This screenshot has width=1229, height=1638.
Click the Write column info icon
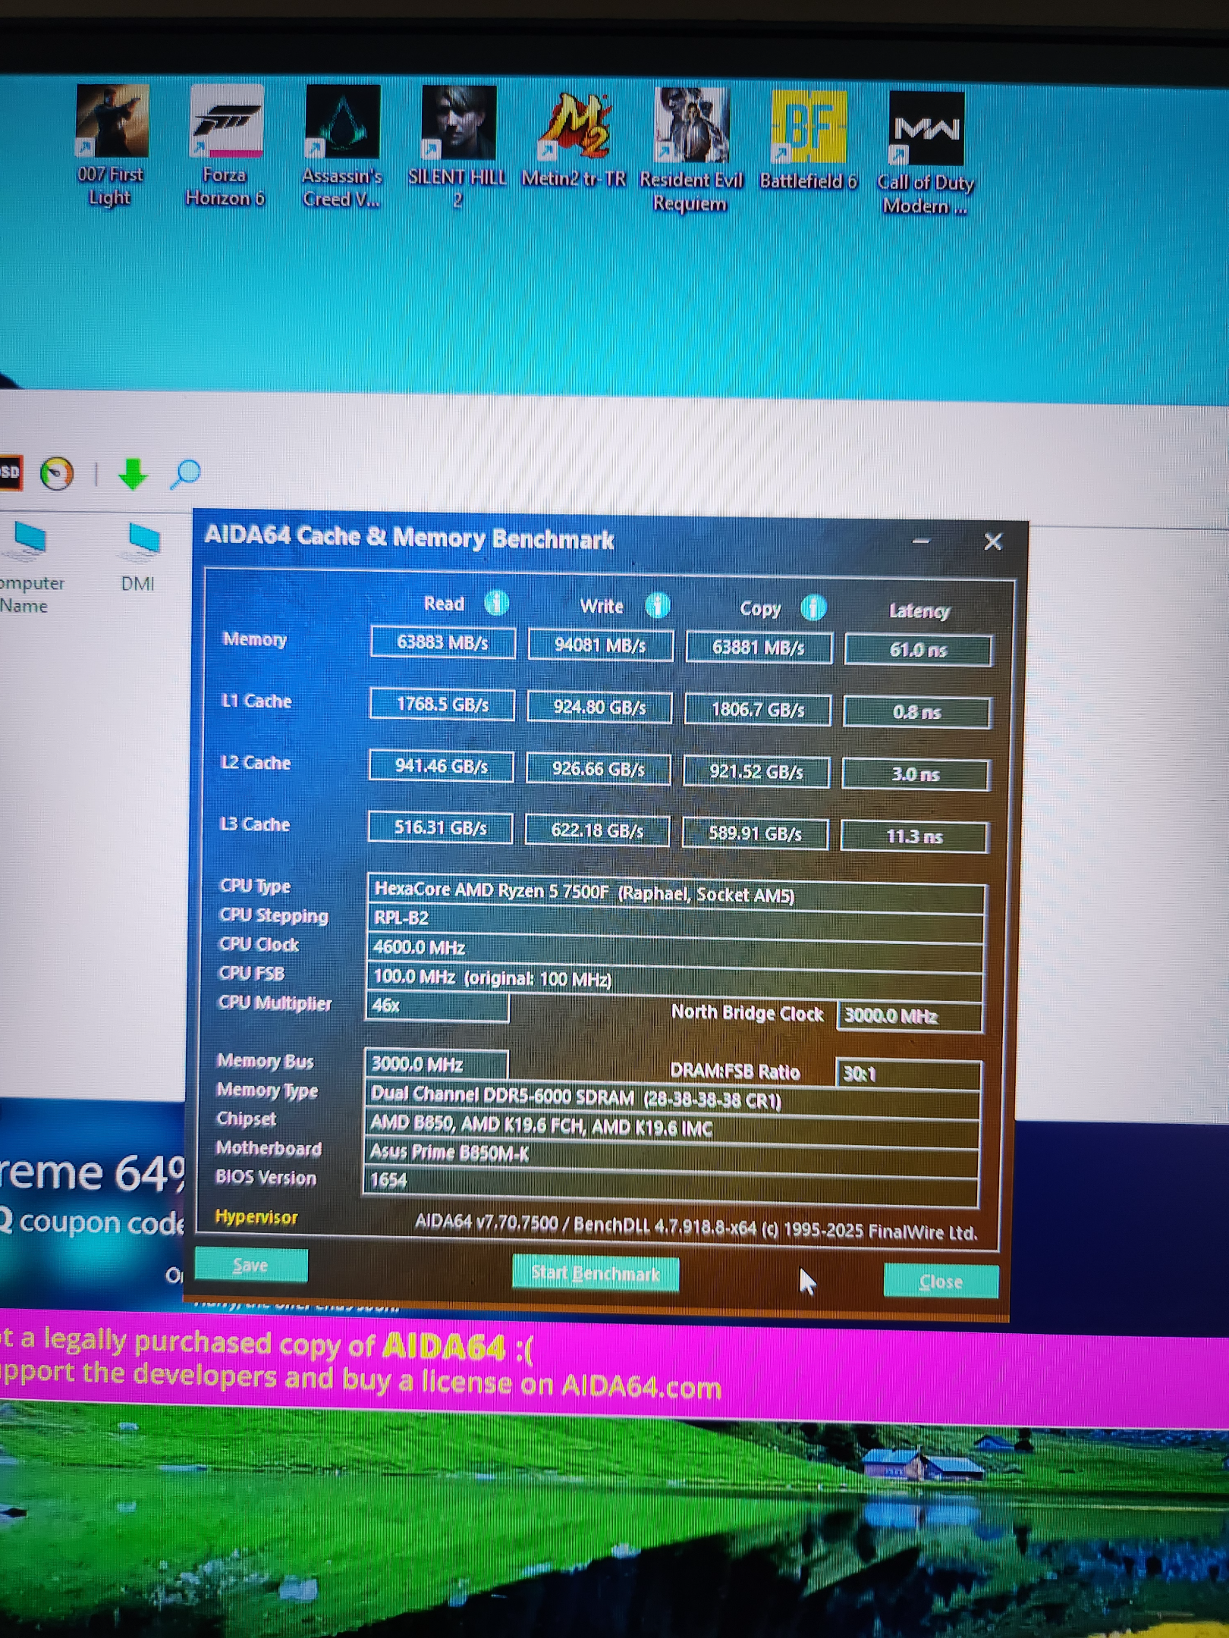point(658,605)
